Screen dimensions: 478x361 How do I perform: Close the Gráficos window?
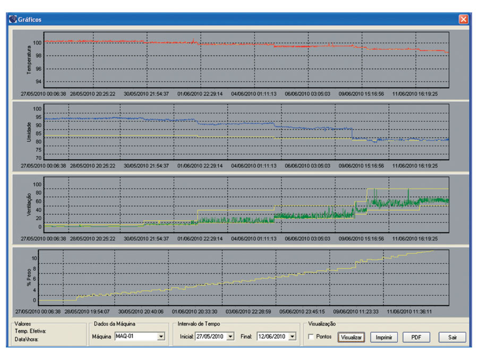tap(463, 19)
